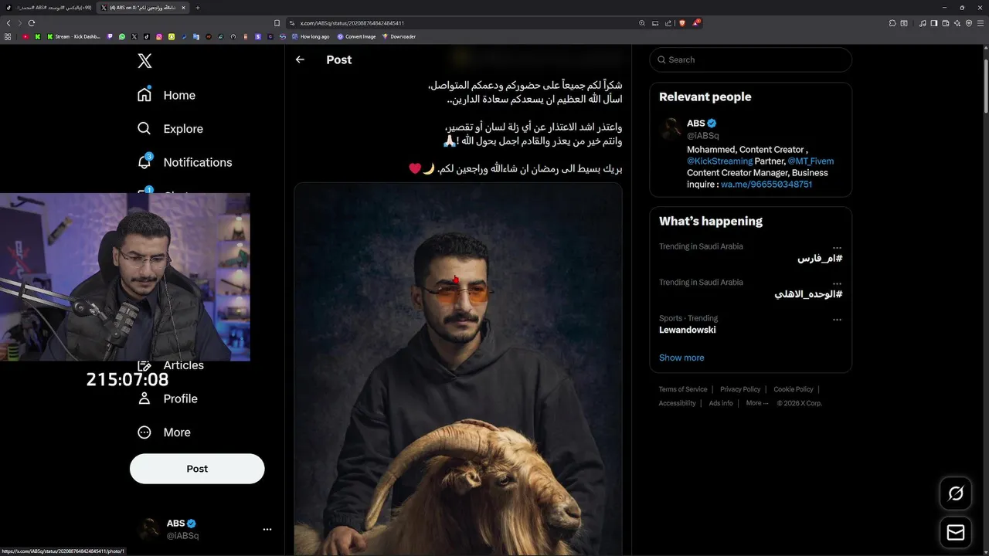Open the WhatsApp bookmark icon

(x=122, y=36)
